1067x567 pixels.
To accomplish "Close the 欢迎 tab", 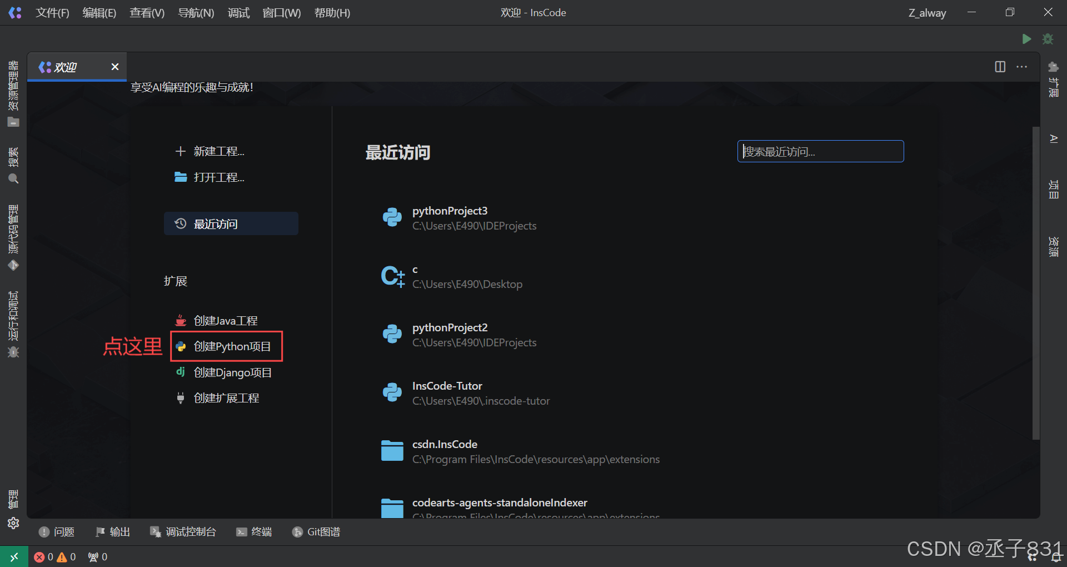I will tap(115, 67).
